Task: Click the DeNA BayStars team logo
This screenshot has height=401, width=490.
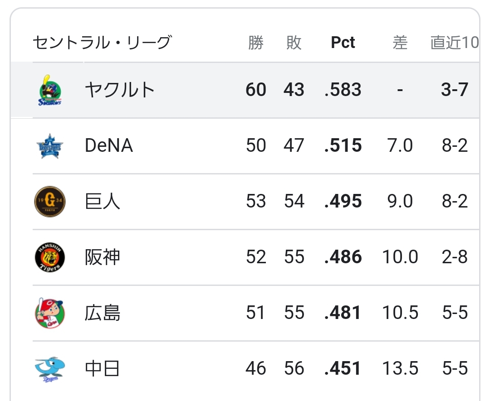Action: click(x=50, y=146)
